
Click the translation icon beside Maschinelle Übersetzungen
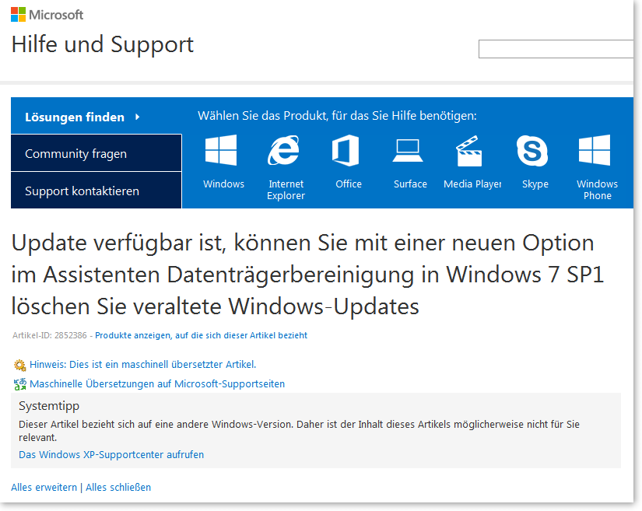(19, 384)
